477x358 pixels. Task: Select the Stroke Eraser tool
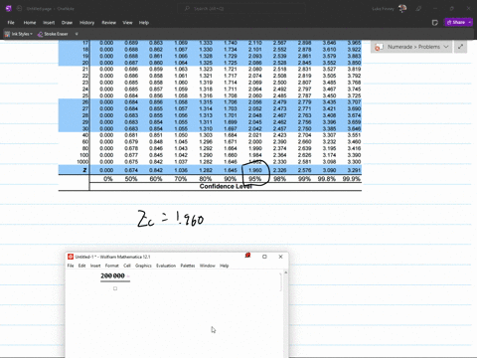(x=53, y=34)
